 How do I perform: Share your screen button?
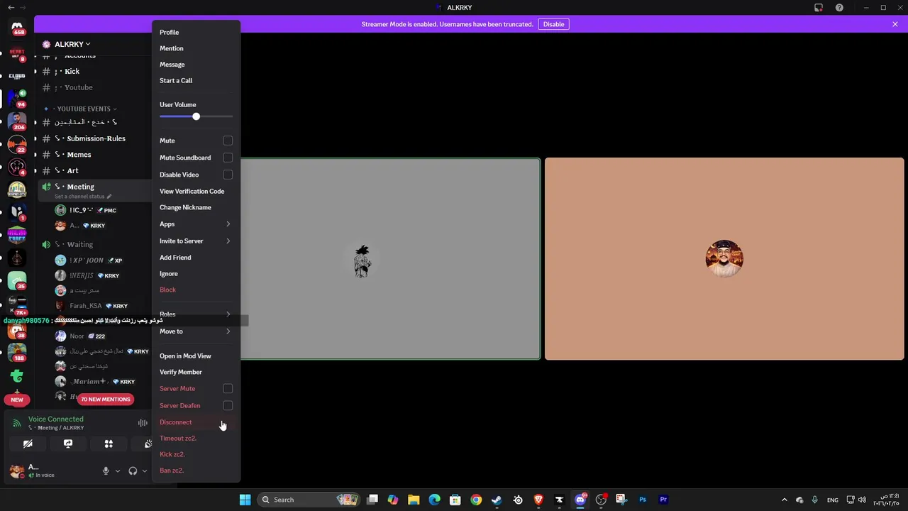(68, 444)
